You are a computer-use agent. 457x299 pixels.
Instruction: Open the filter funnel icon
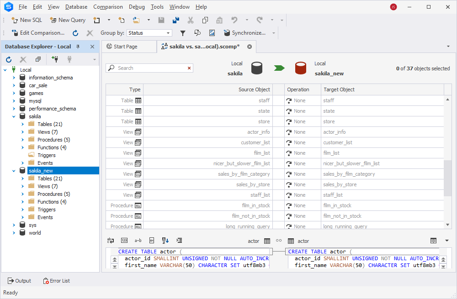click(183, 33)
